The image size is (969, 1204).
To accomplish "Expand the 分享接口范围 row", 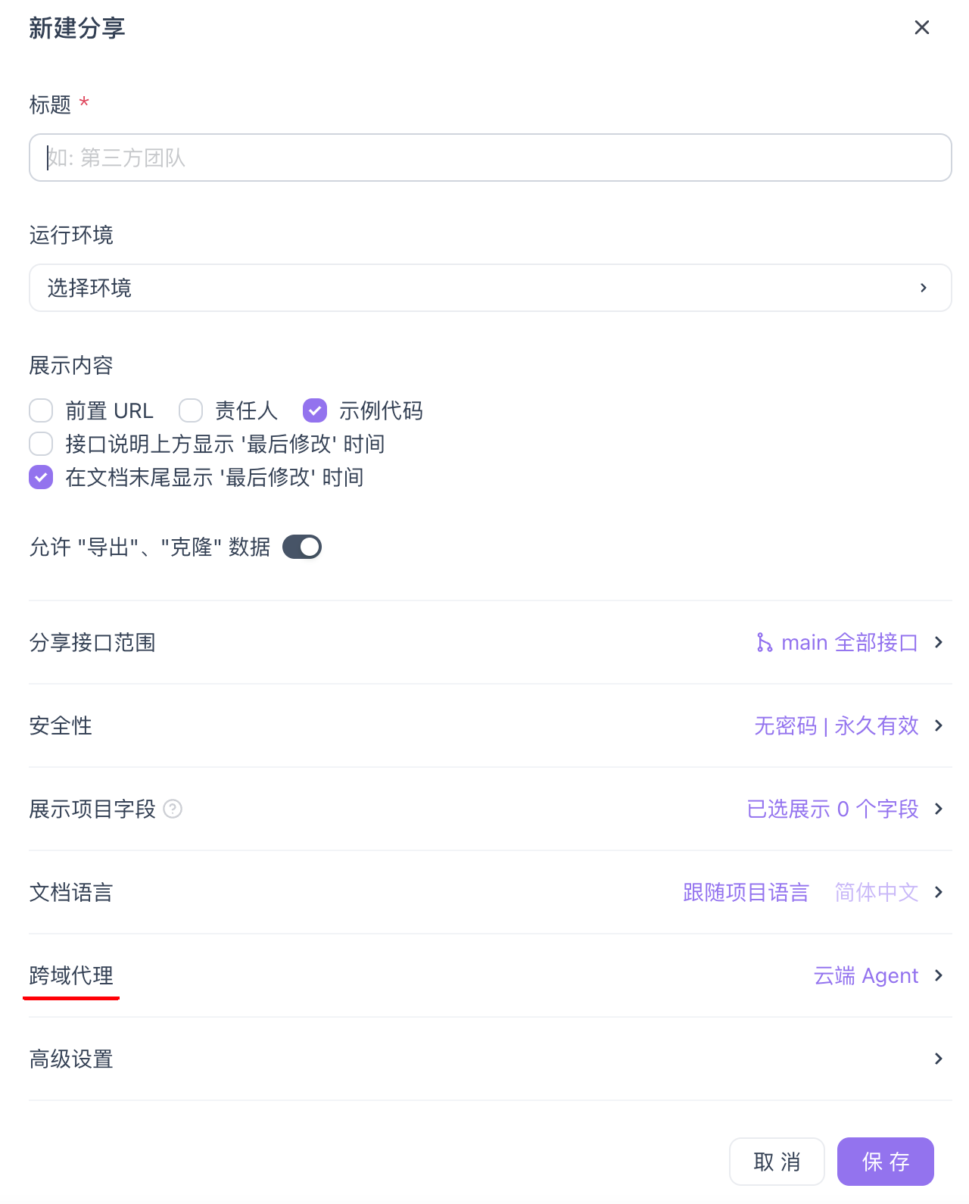I will pos(939,642).
